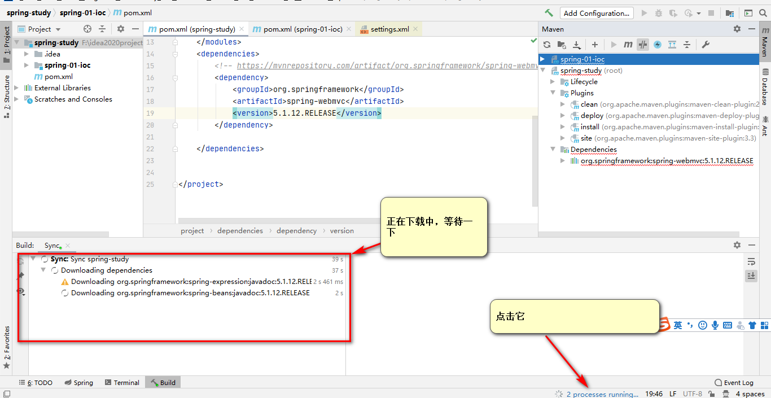Reload all Maven projects

[x=546, y=45]
